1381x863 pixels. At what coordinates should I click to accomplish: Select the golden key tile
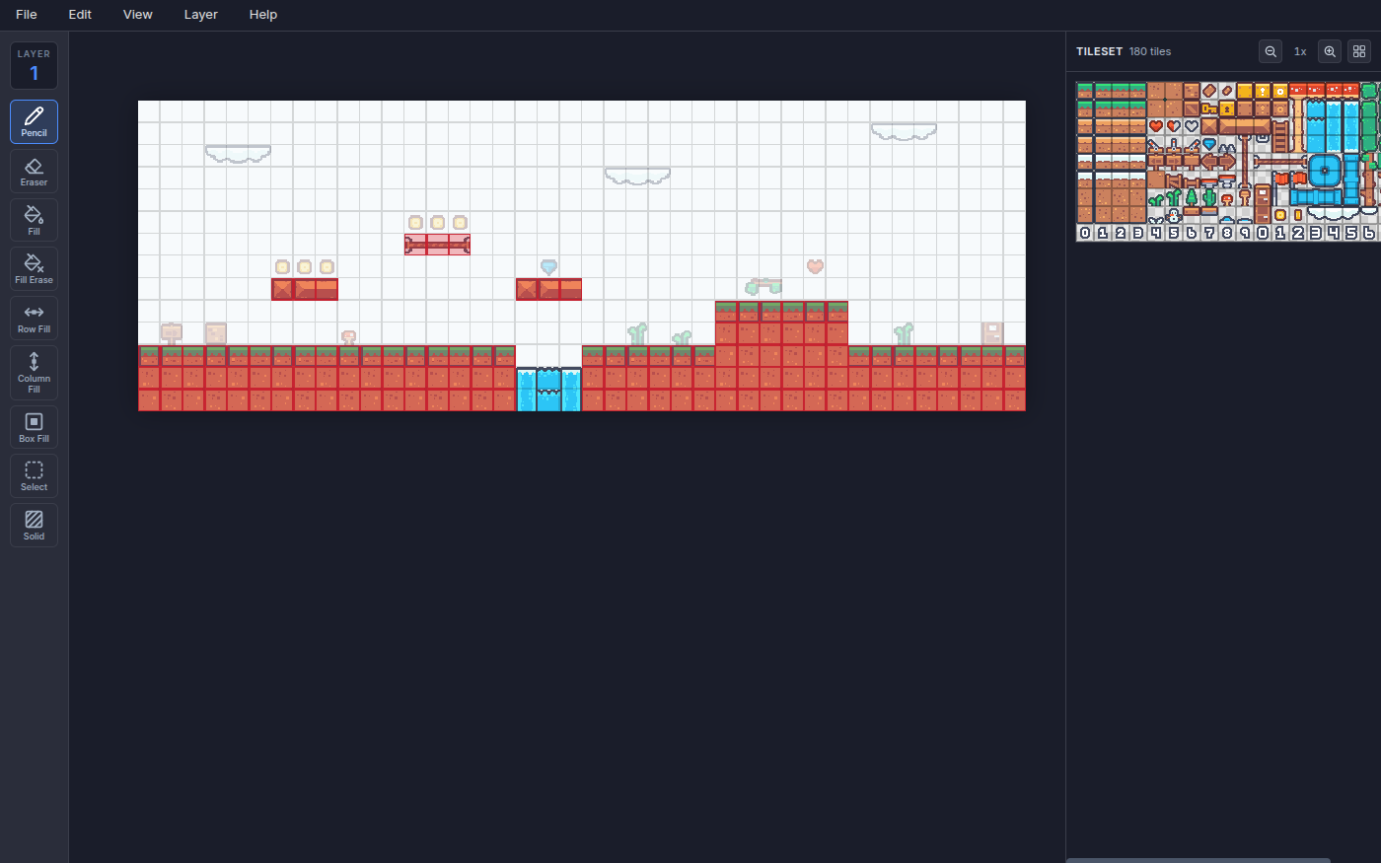[x=1208, y=108]
